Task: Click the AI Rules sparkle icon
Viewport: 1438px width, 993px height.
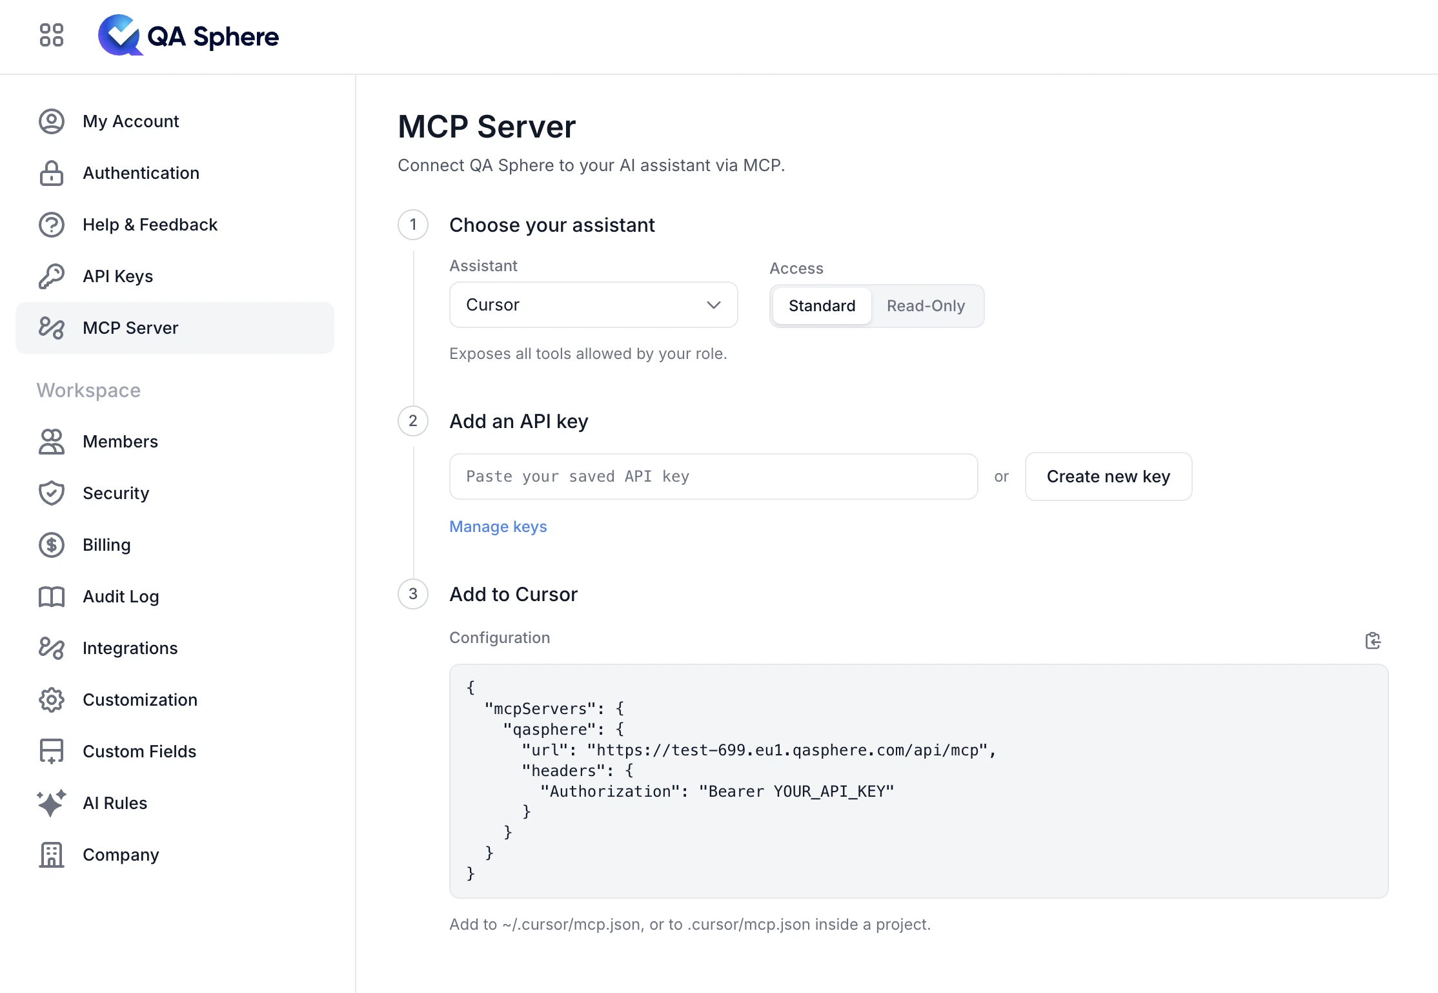Action: coord(52,803)
